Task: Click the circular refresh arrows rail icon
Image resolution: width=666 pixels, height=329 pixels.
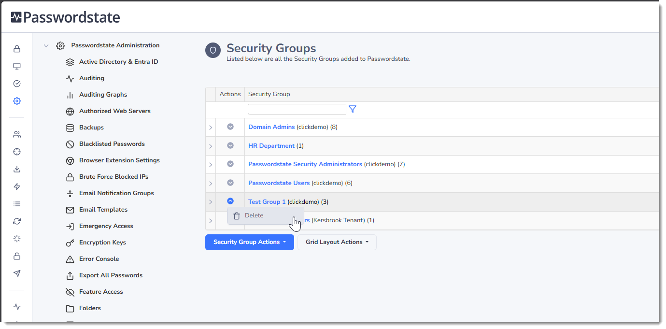Action: [x=17, y=221]
